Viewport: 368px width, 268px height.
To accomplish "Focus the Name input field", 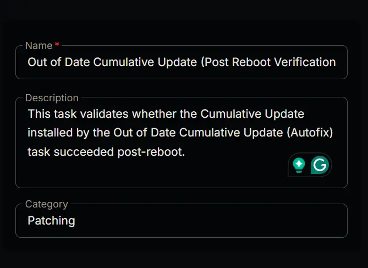I will pyautogui.click(x=182, y=62).
